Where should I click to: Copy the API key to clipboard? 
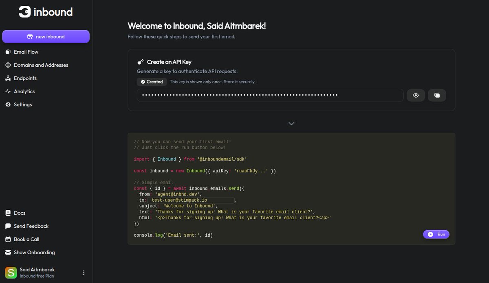pyautogui.click(x=437, y=95)
